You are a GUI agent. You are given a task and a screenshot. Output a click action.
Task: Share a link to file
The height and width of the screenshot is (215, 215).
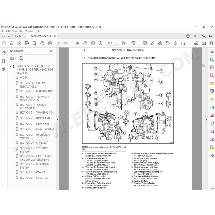click(196, 43)
